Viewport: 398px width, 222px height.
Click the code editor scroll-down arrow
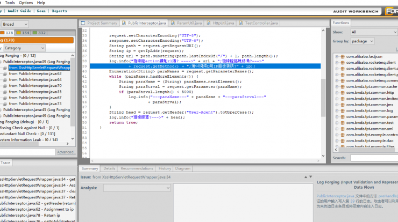[323, 156]
